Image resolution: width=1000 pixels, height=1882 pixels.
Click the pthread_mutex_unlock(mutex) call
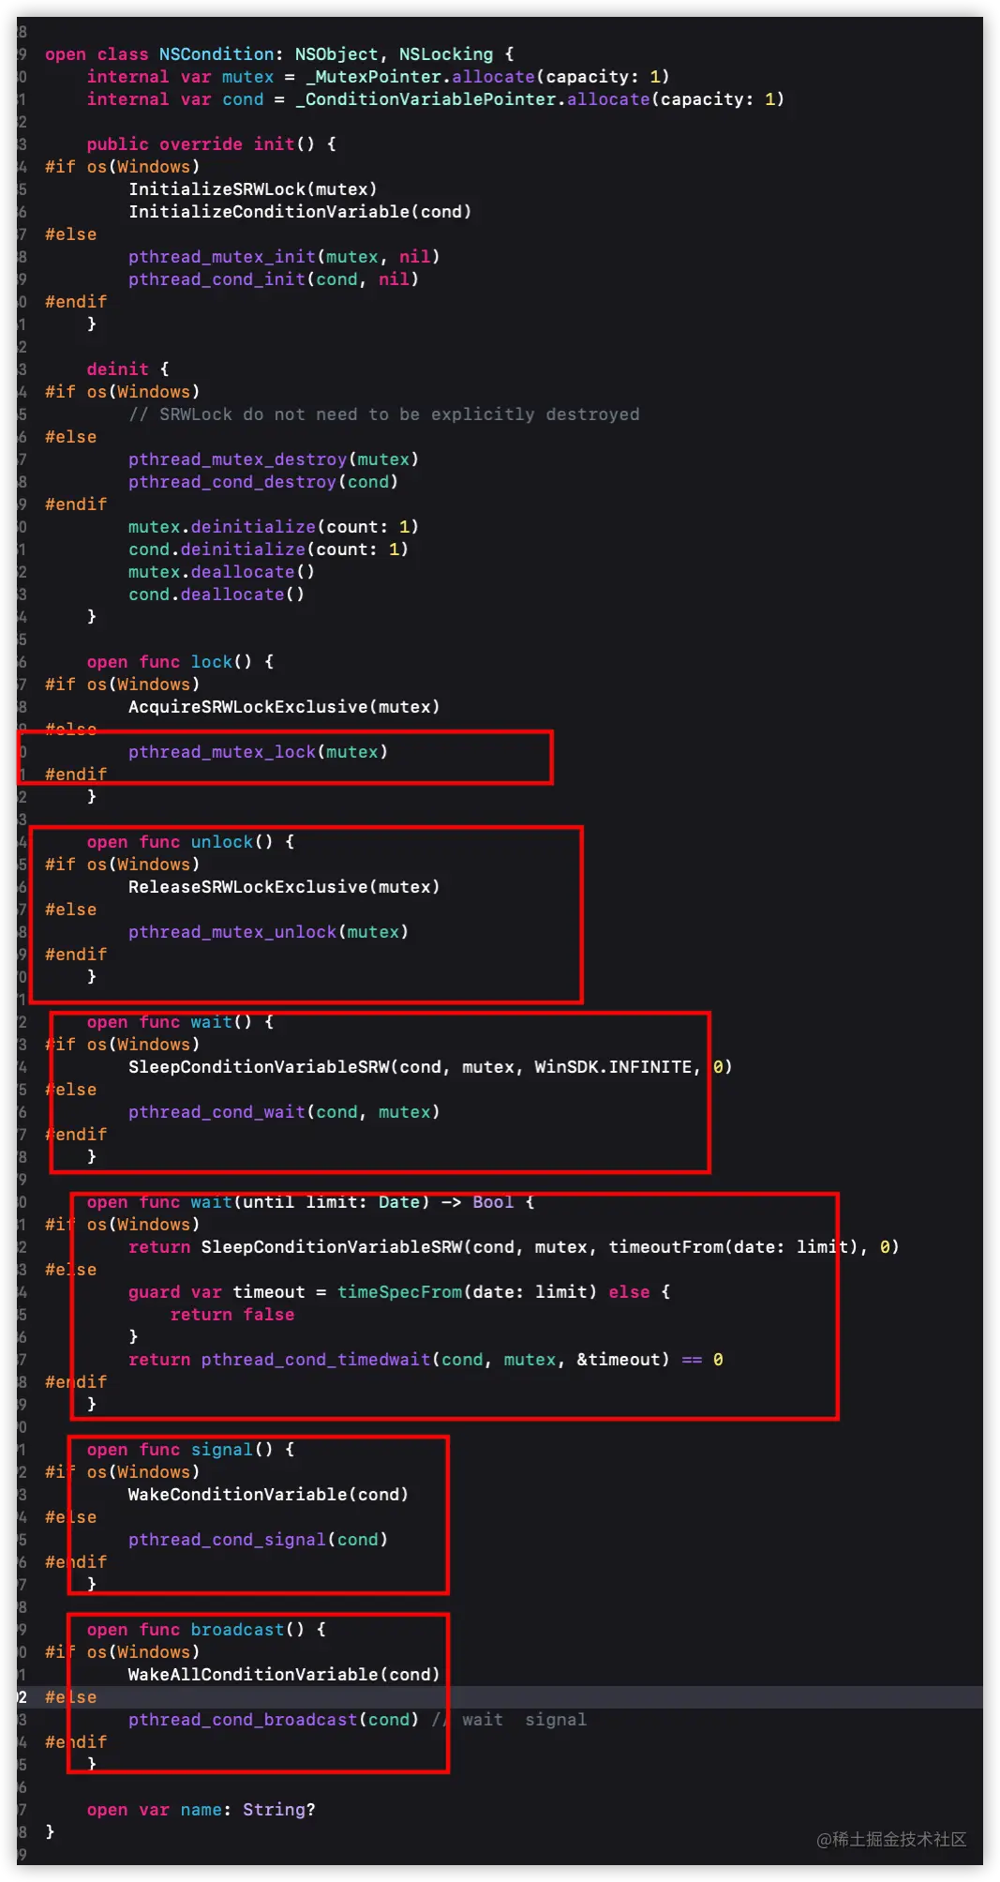(x=268, y=932)
